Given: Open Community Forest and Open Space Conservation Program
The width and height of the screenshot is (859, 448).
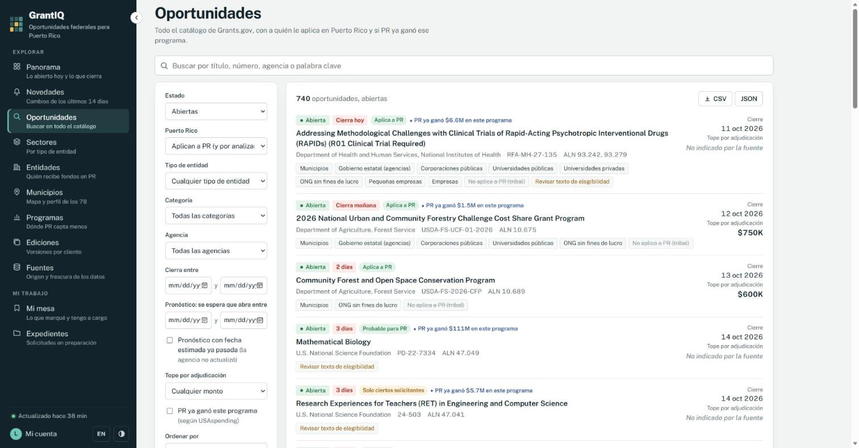Looking at the screenshot, I should [x=395, y=280].
